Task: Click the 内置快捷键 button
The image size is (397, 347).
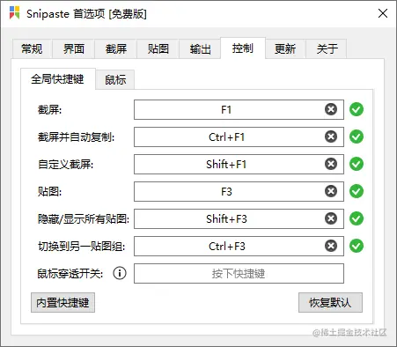Action: pos(62,302)
